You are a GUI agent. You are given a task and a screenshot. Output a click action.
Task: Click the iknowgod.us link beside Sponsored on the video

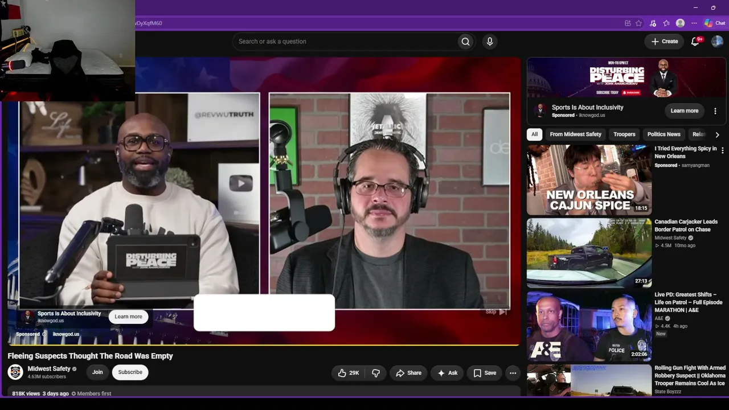(66, 334)
